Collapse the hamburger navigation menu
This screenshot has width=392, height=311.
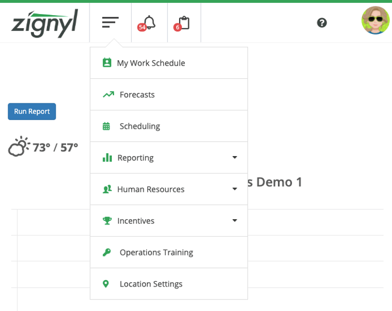pyautogui.click(x=110, y=23)
